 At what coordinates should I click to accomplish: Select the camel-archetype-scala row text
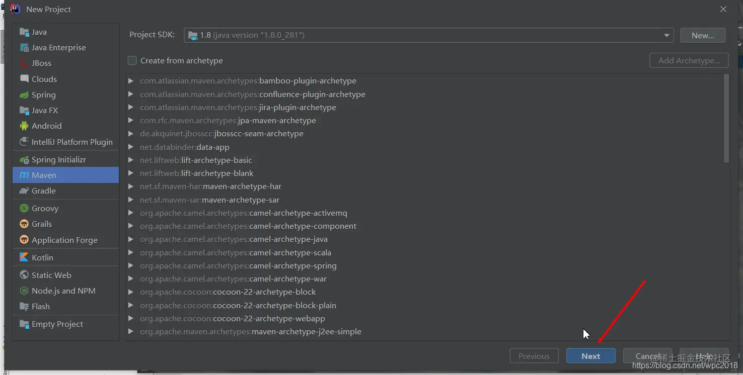pyautogui.click(x=236, y=253)
